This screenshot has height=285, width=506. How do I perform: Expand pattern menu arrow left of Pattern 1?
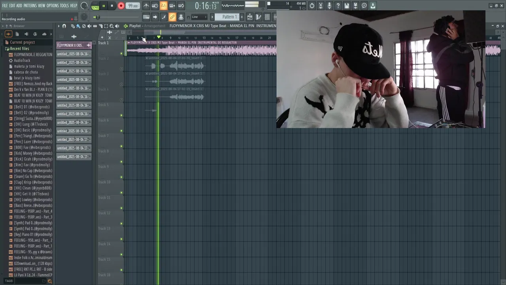[x=212, y=17]
